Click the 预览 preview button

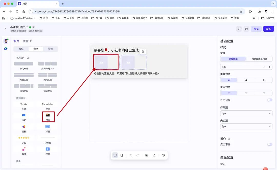[x=256, y=29]
